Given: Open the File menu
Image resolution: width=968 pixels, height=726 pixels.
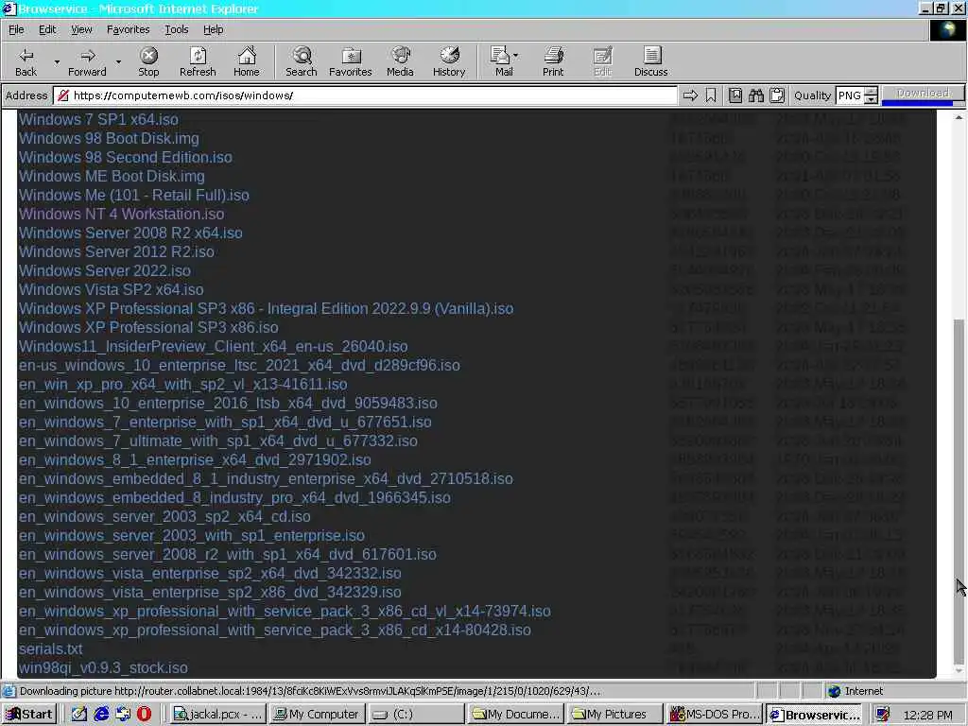Looking at the screenshot, I should (x=16, y=29).
